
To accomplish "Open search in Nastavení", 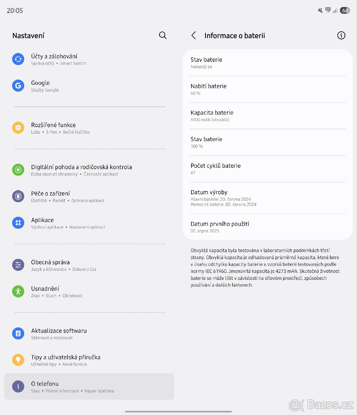I will pyautogui.click(x=162, y=35).
